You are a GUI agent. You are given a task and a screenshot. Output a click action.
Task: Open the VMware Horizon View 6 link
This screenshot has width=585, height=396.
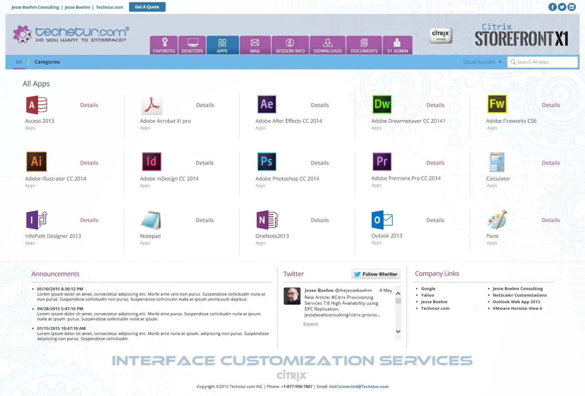coord(517,308)
